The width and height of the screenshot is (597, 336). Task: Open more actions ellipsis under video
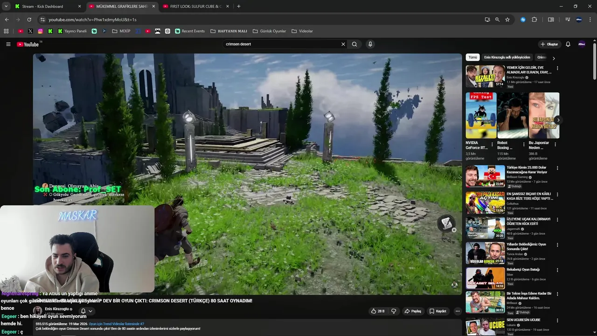[458, 311]
